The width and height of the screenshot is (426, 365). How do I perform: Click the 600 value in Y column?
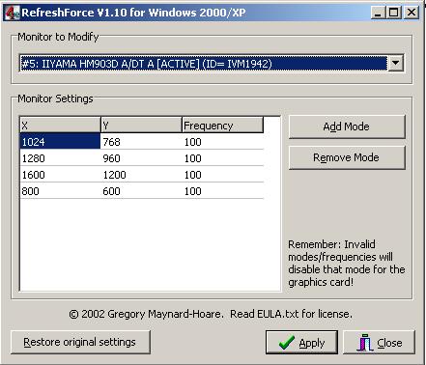(x=111, y=191)
